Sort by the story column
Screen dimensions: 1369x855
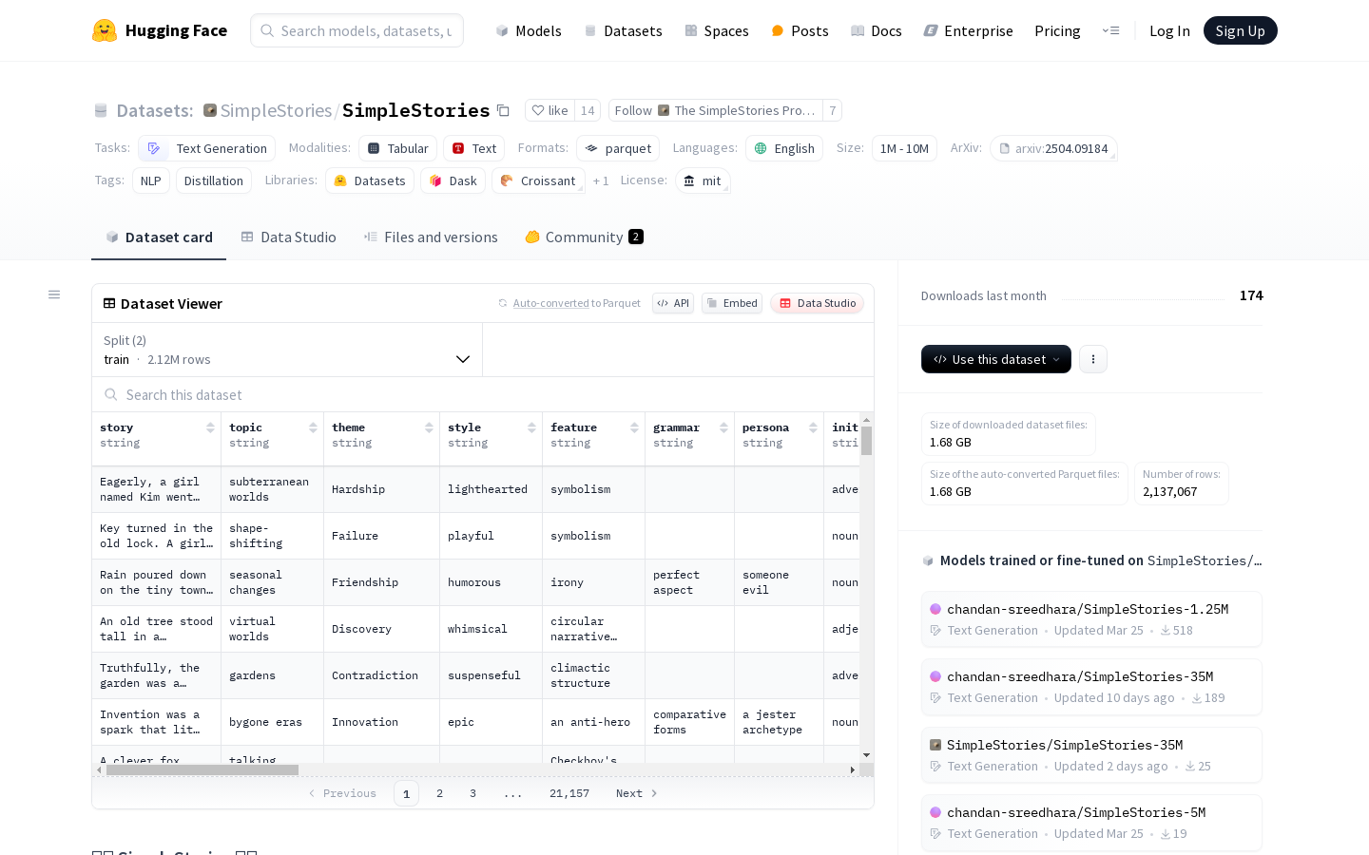pyautogui.click(x=210, y=427)
